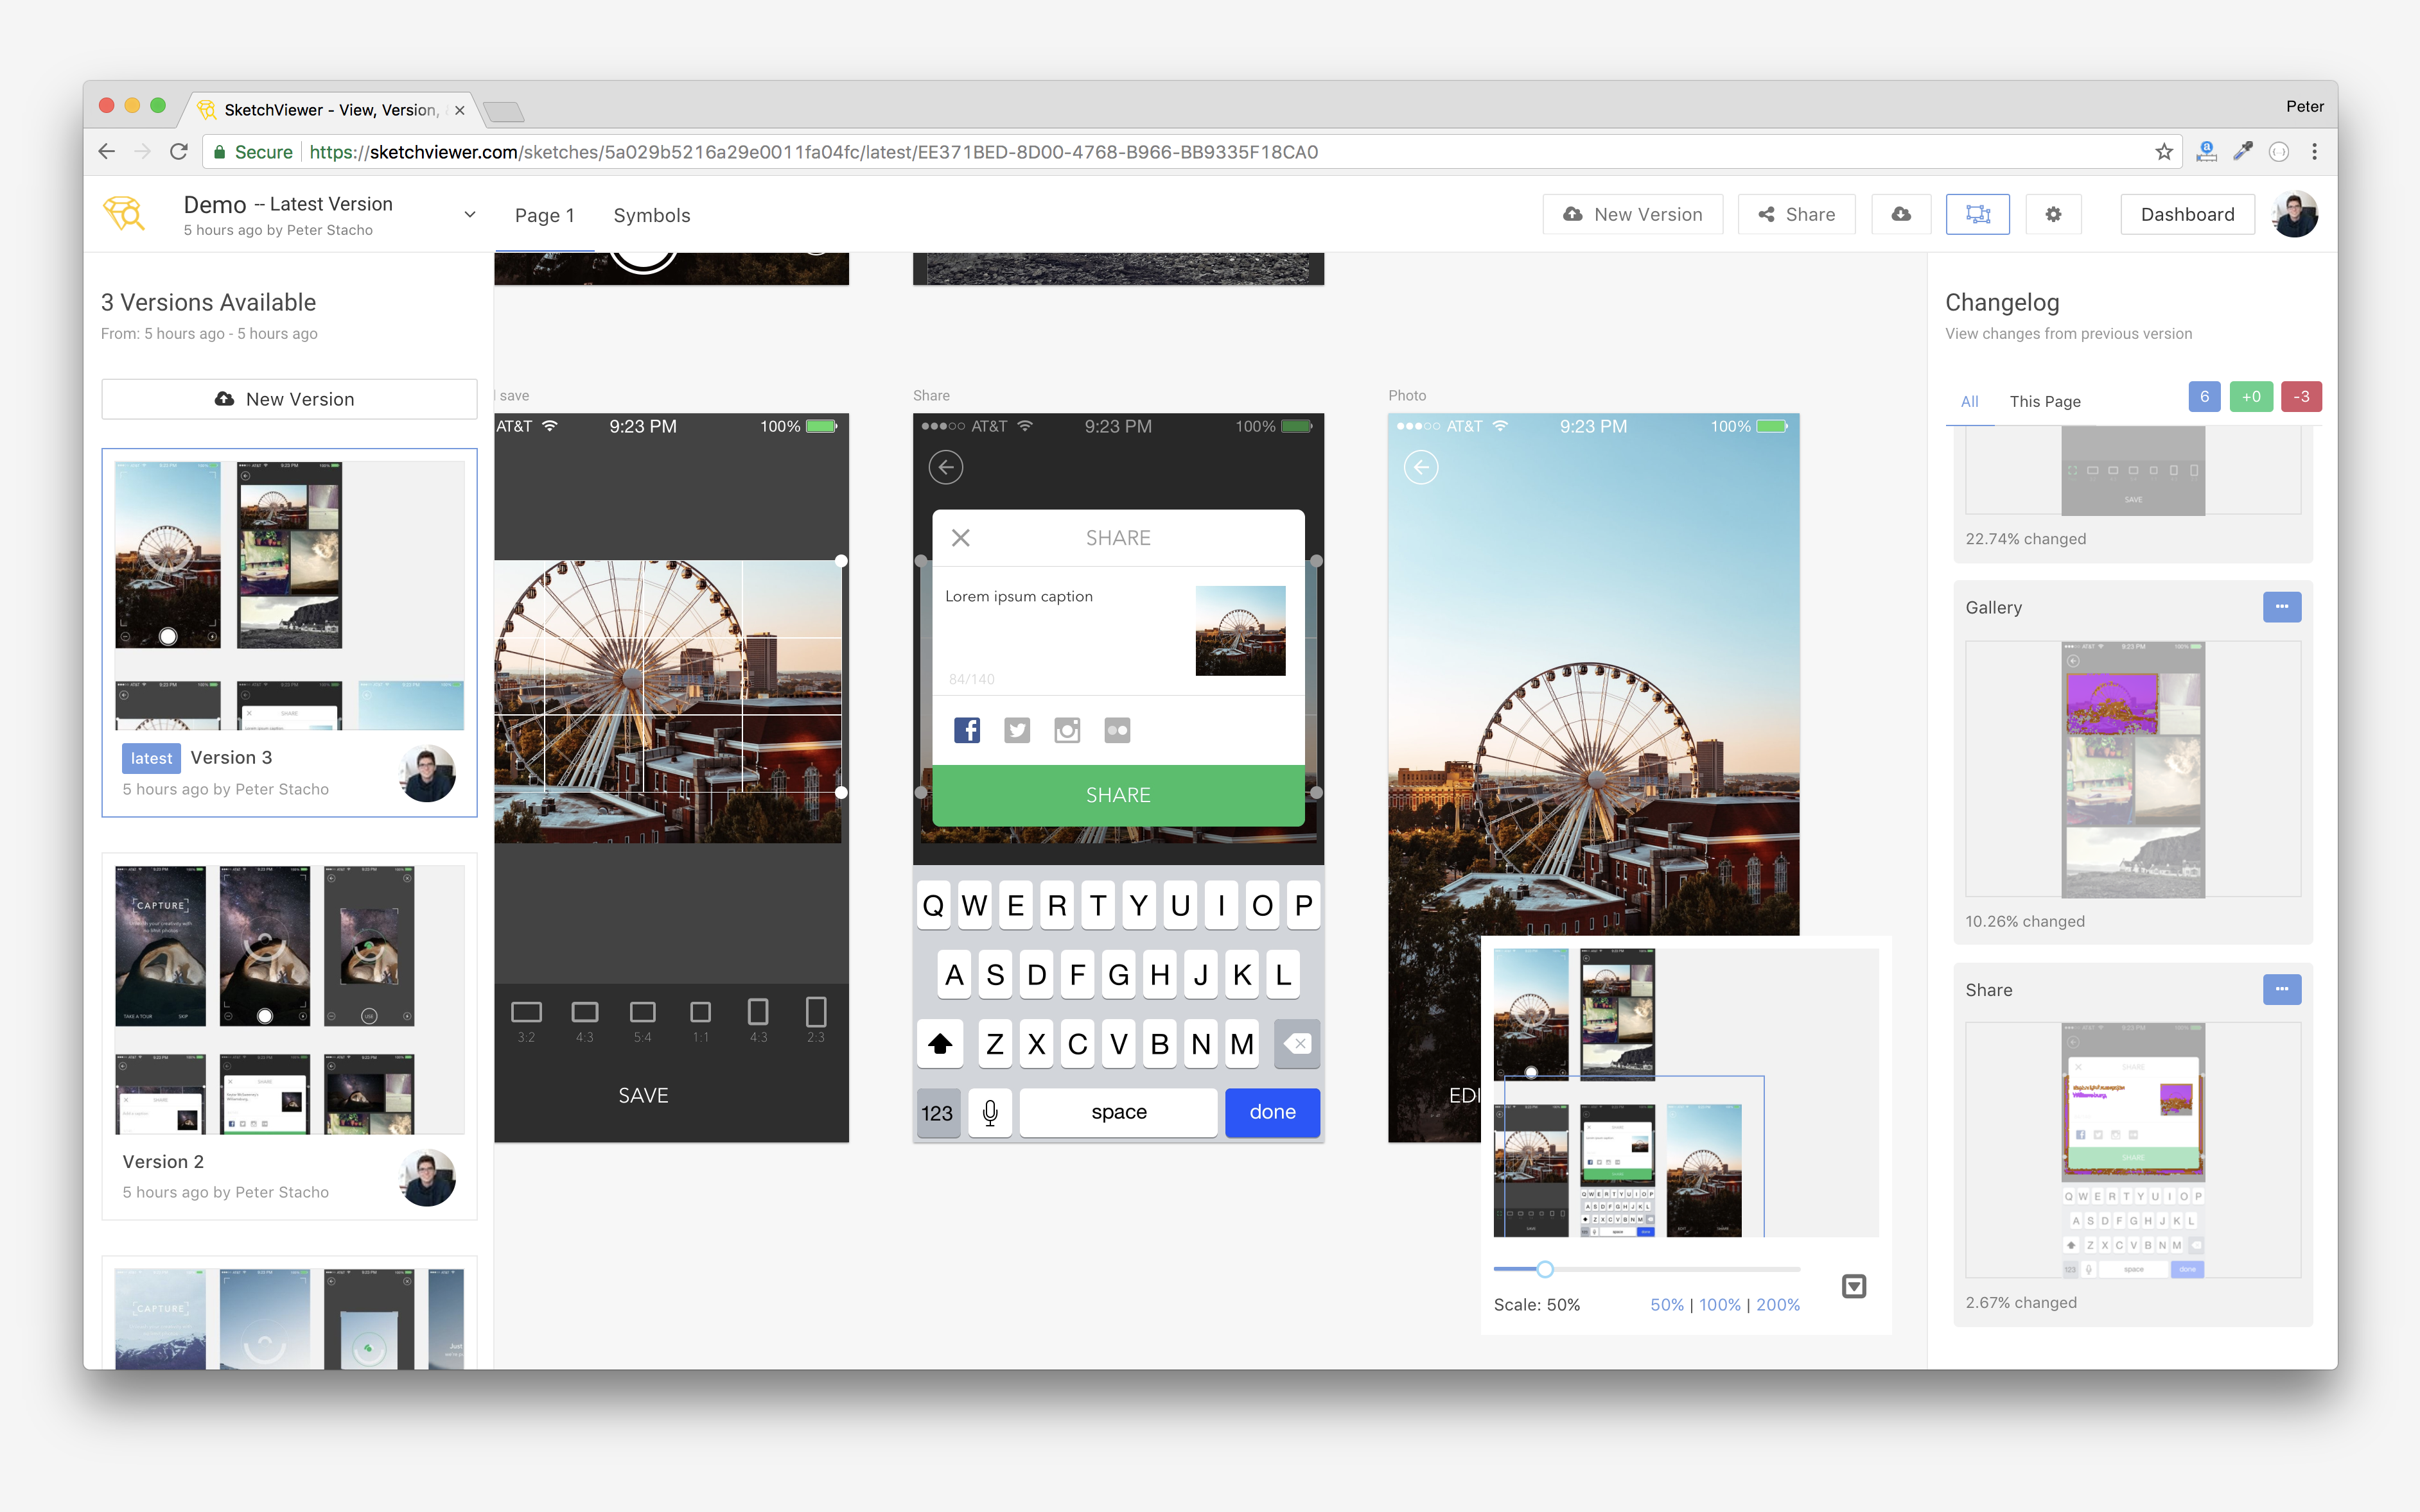Screen dimensions: 2420x1512
Task: Toggle the artboard inspector mode
Action: pos(1977,214)
